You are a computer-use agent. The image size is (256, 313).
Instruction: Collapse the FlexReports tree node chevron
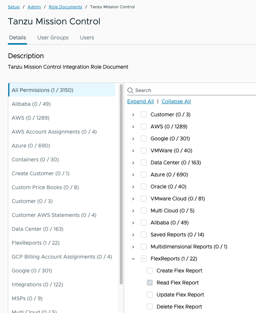[x=133, y=259]
